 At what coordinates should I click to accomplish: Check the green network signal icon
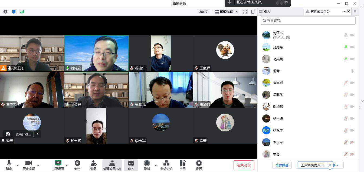(22, 12)
